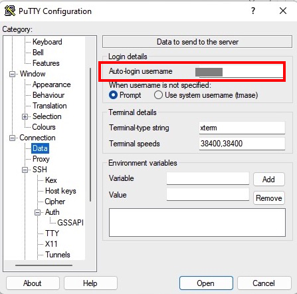Collapse the SSH tree node
The height and width of the screenshot is (294, 297).
click(x=25, y=170)
